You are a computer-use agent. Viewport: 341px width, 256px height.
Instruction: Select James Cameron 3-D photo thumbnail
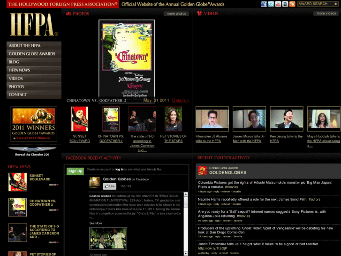coord(142,119)
